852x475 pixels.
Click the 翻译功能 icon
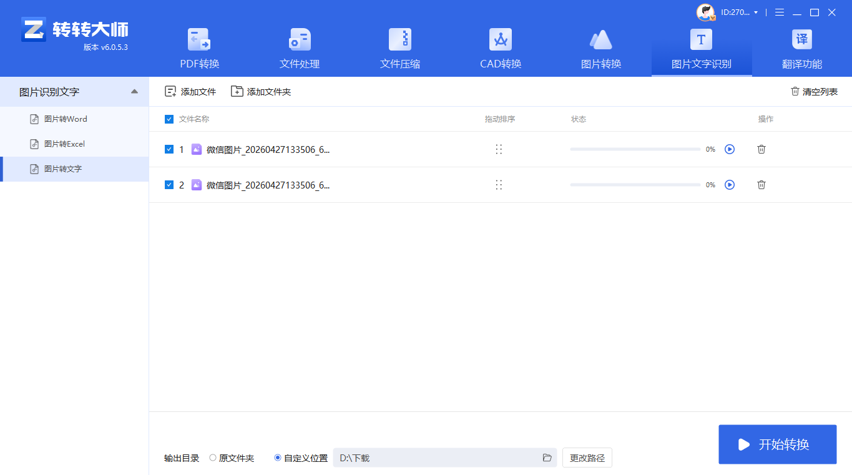point(802,39)
